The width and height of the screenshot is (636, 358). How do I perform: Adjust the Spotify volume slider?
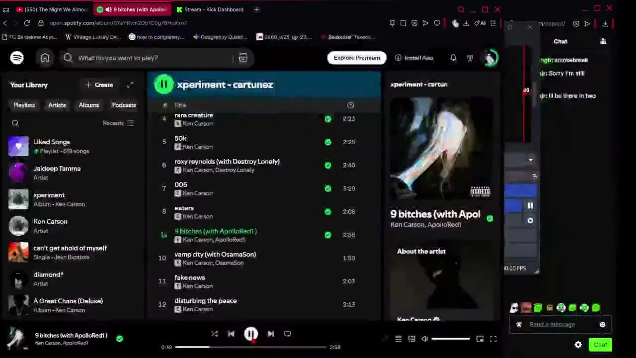coord(451,339)
